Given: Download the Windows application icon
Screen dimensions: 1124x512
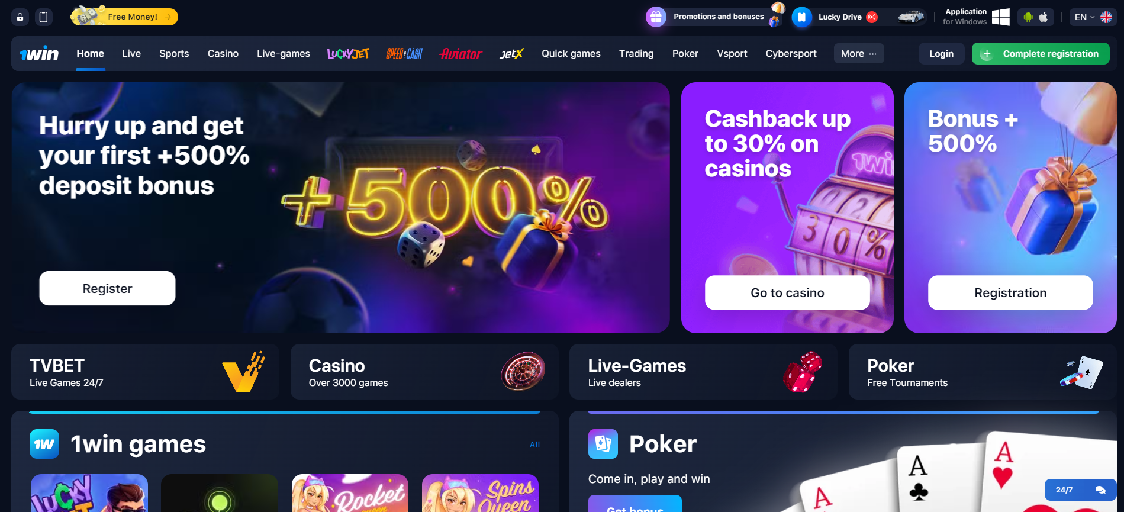Looking at the screenshot, I should click(1000, 17).
